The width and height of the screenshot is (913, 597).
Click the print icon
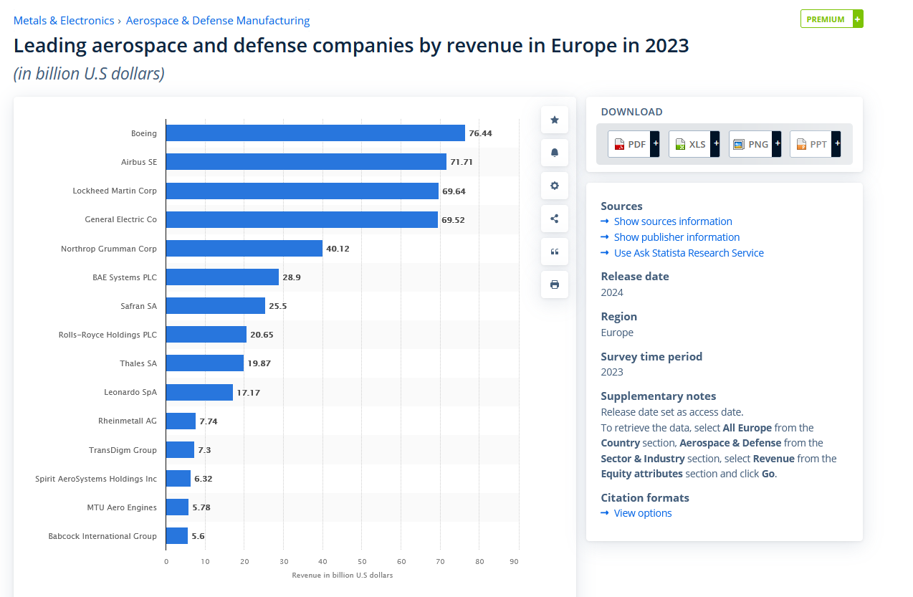(x=554, y=285)
